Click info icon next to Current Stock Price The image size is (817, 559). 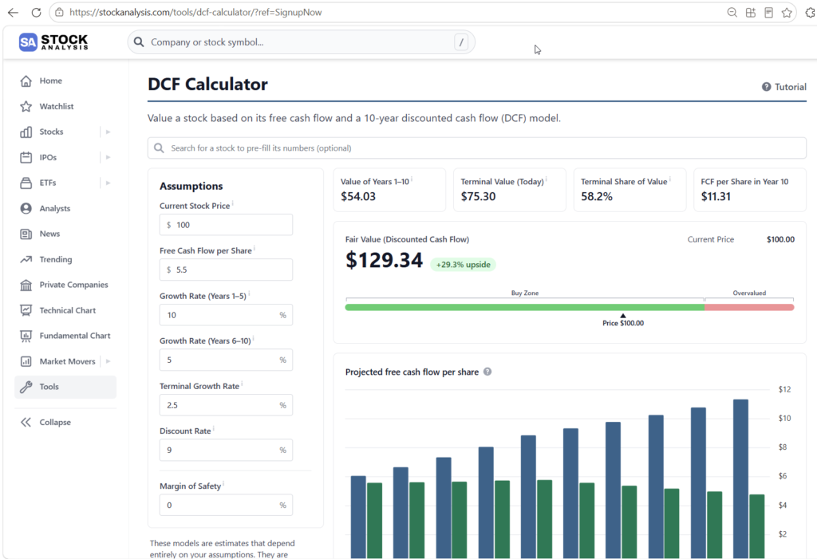pyautogui.click(x=232, y=203)
